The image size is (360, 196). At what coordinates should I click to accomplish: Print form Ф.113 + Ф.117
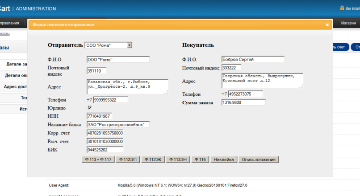coord(98,159)
